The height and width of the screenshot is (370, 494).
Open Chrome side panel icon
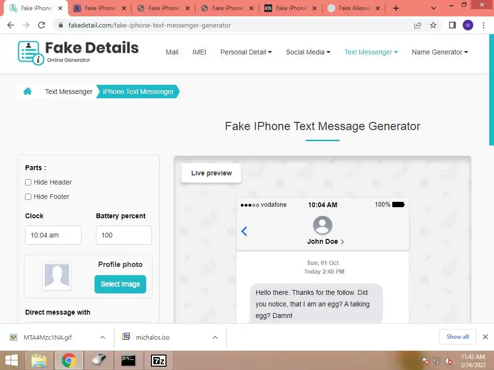453,25
